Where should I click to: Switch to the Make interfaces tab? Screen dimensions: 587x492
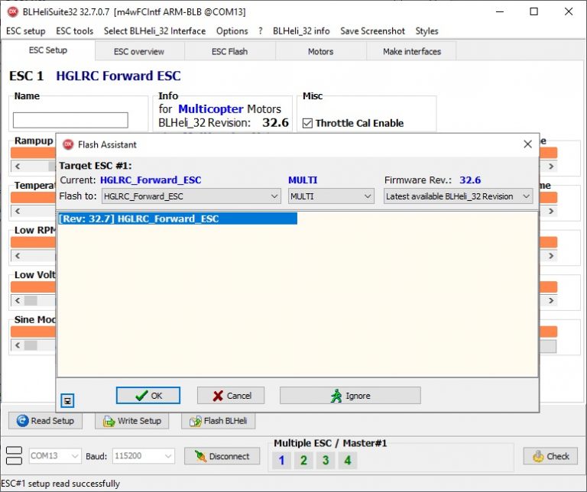pyautogui.click(x=412, y=52)
